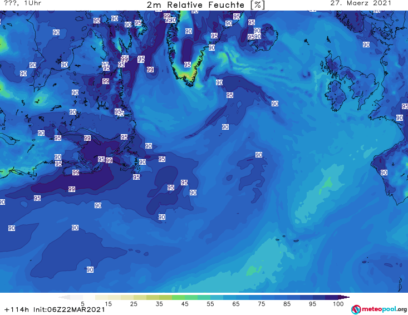Click the '+114h Init:06Z22MAR2021' forecast text
408x315 pixels.
(x=55, y=309)
